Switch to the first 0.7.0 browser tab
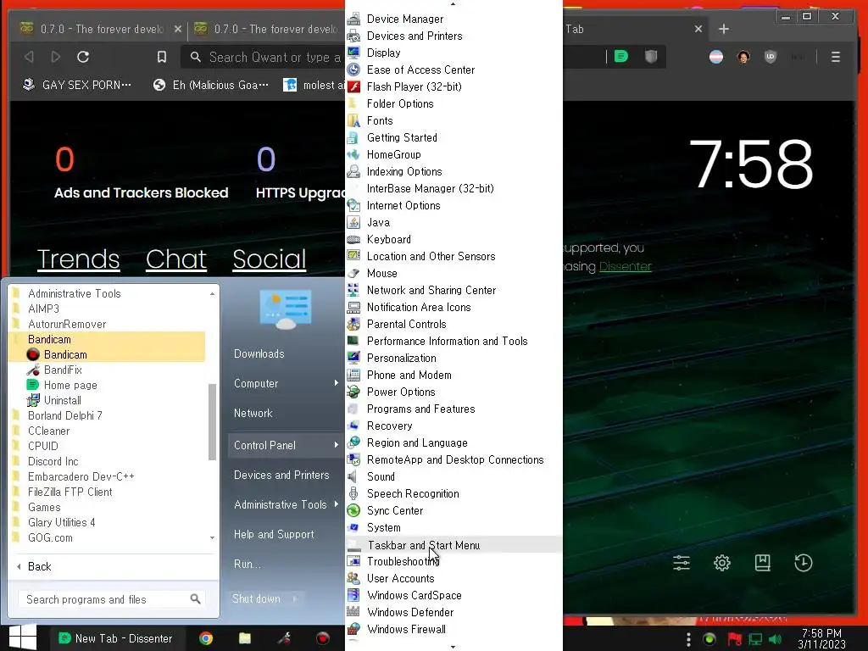Image resolution: width=868 pixels, height=651 pixels. click(x=100, y=30)
